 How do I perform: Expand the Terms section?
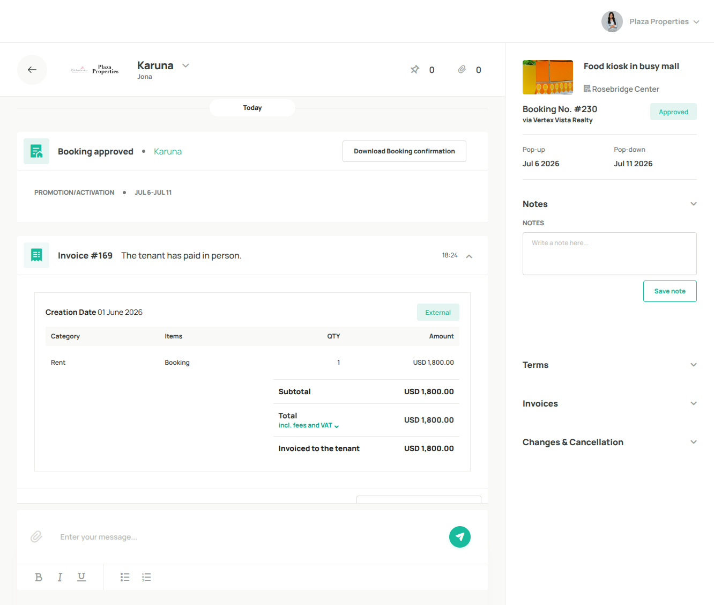tap(694, 365)
